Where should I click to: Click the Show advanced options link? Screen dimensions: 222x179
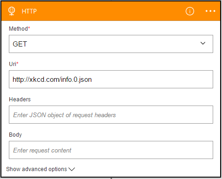[36, 169]
